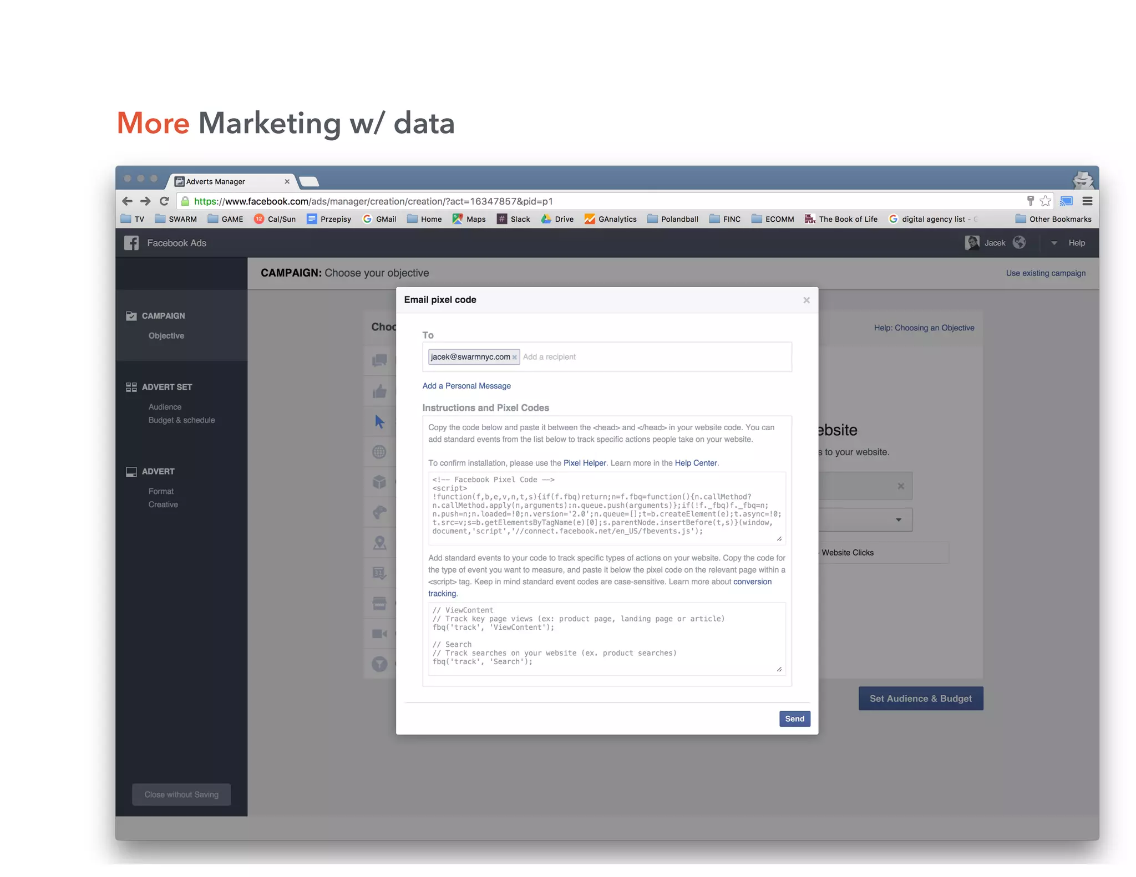The width and height of the screenshot is (1136, 877).
Task: Click the Send button
Action: [794, 718]
